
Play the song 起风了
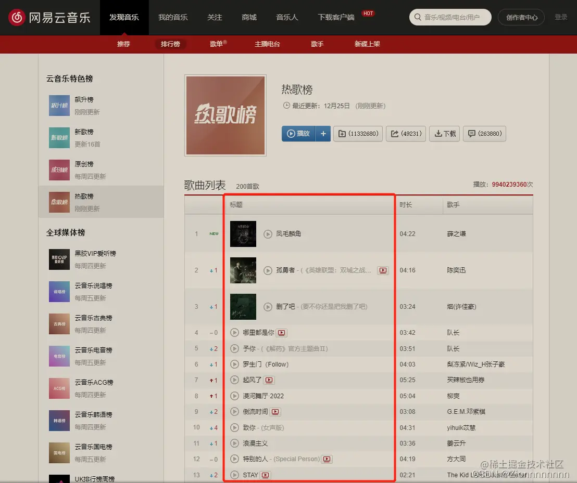click(234, 380)
